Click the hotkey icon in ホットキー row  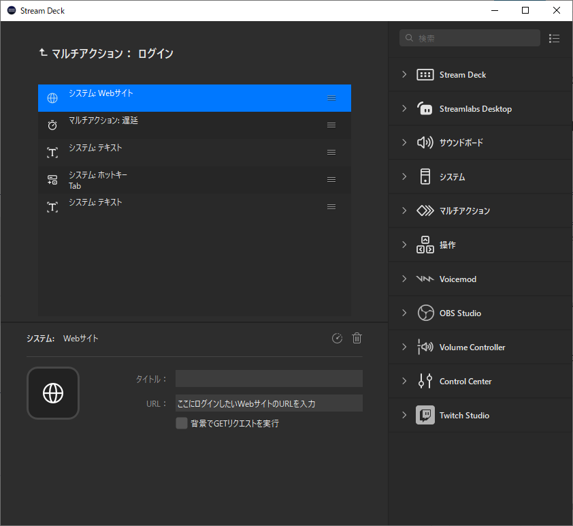point(52,180)
